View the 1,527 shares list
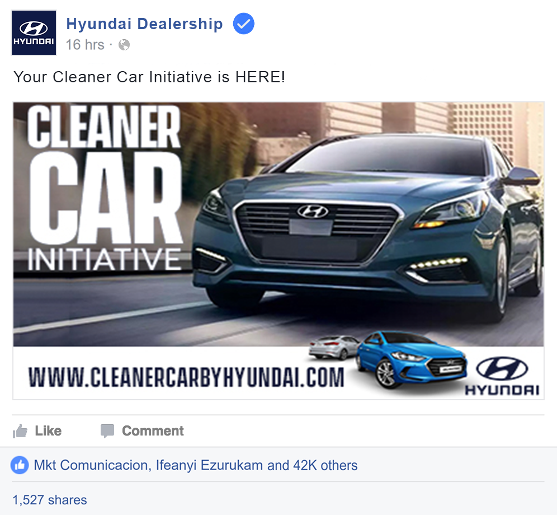The image size is (557, 515). pyautogui.click(x=50, y=500)
